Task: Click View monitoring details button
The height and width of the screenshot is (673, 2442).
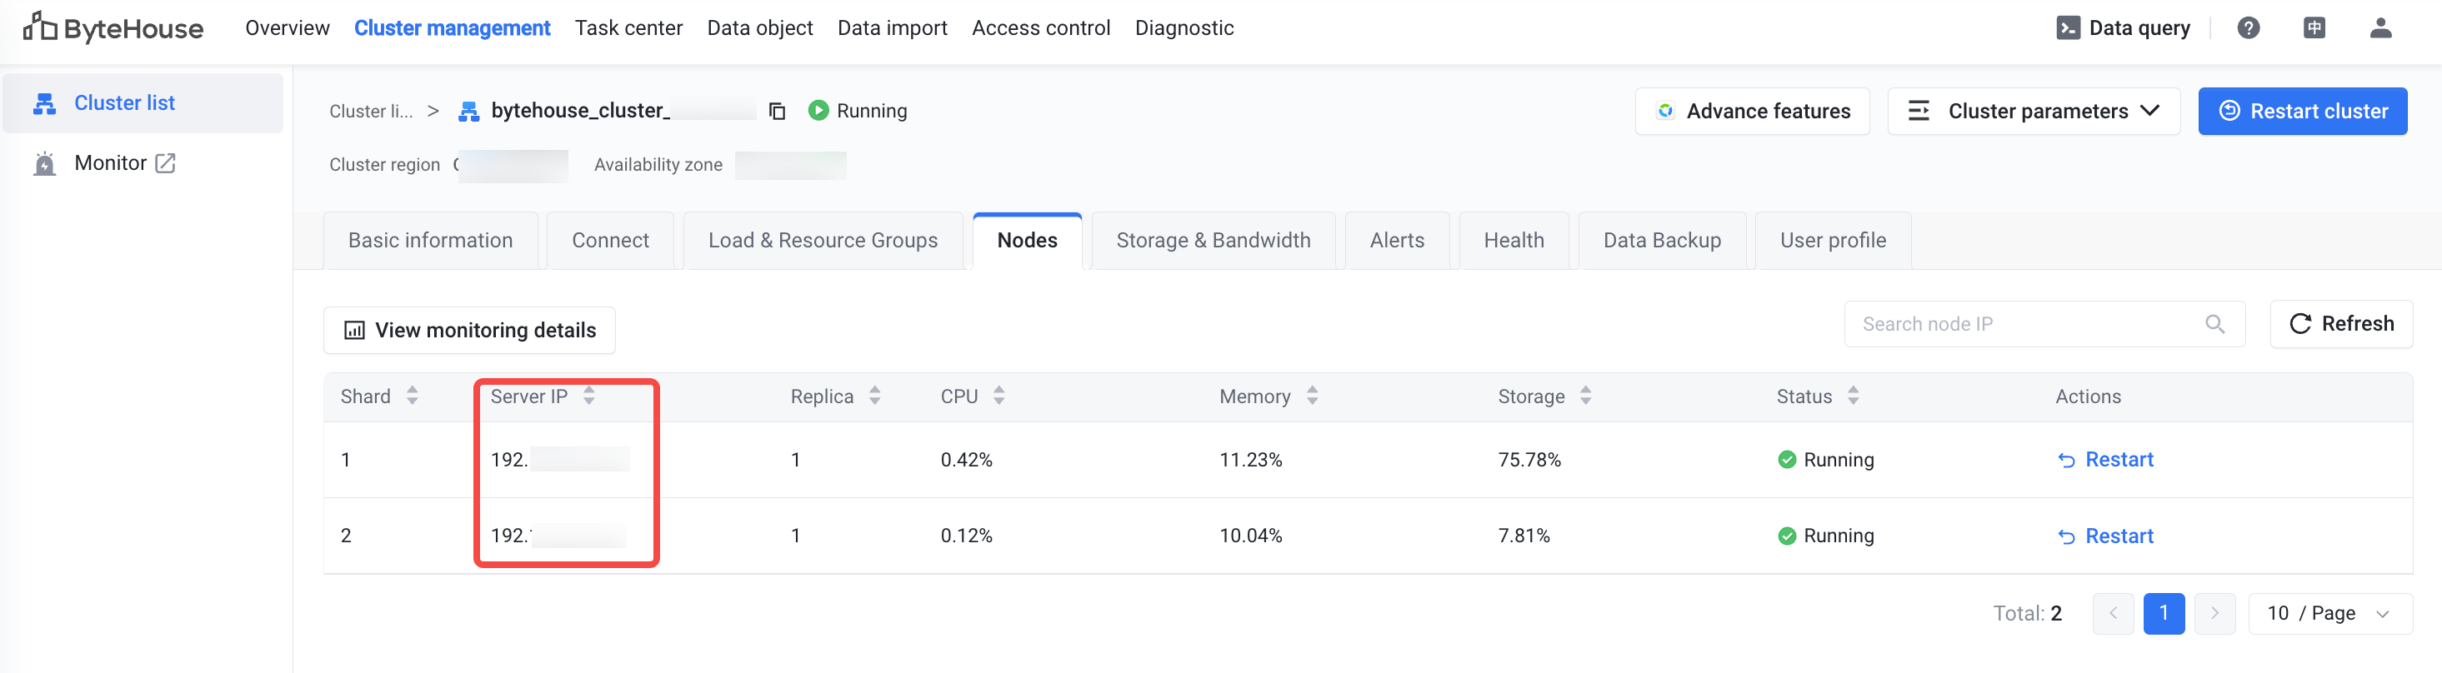Action: click(x=469, y=330)
